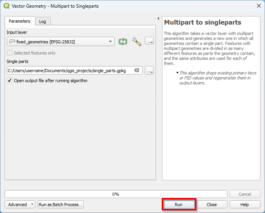Expand the Advanced dropdown button
The height and width of the screenshot is (213, 265).
tap(20, 205)
